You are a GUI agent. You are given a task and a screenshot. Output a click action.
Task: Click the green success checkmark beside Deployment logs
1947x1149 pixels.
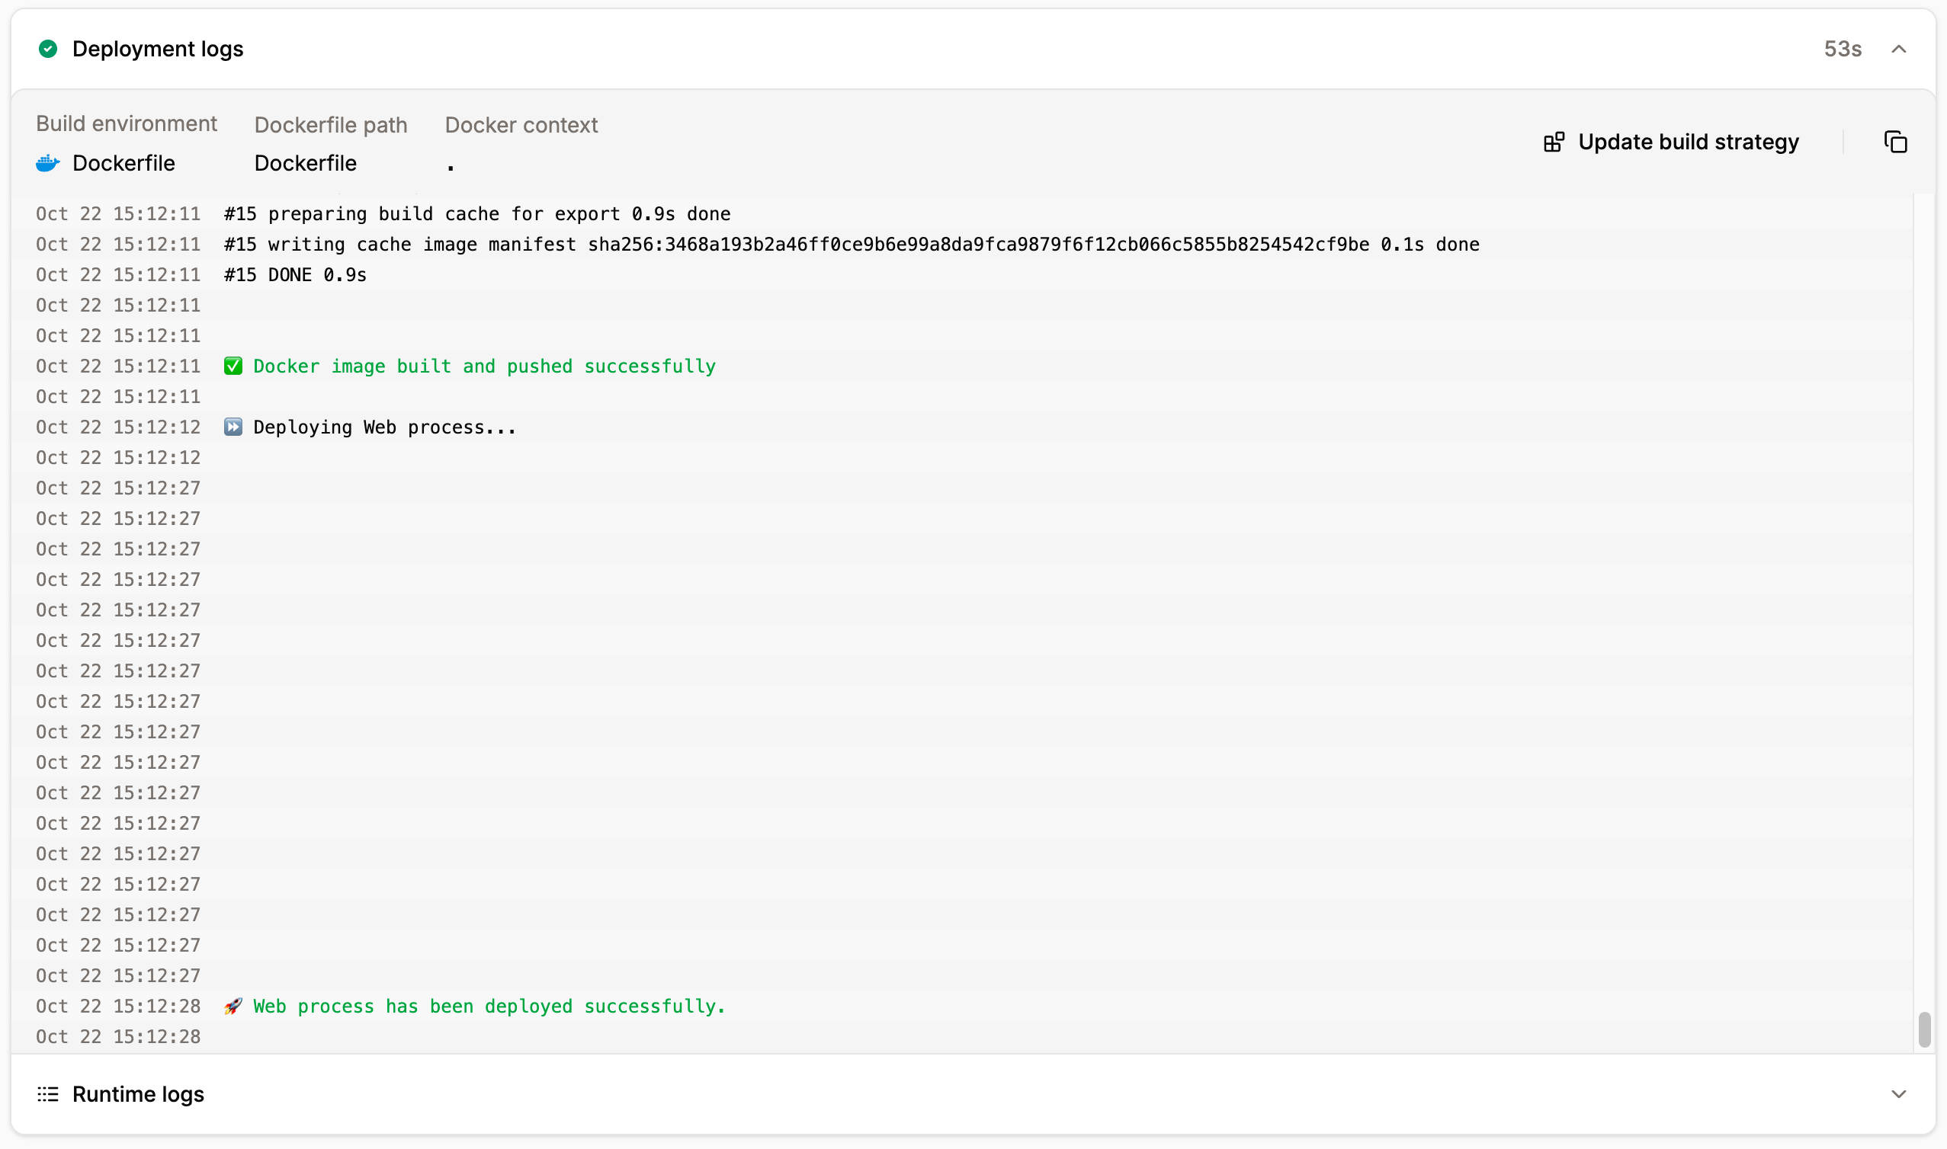tap(47, 49)
